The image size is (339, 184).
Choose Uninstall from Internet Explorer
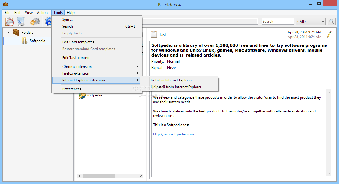pyautogui.click(x=179, y=87)
